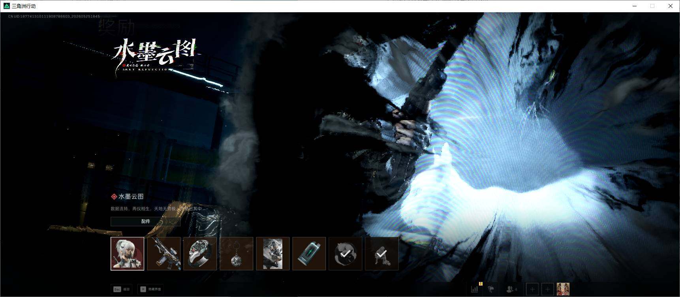Screen dimensions: 680x297
Task: Select the green glowing canister reward
Action: click(x=309, y=254)
